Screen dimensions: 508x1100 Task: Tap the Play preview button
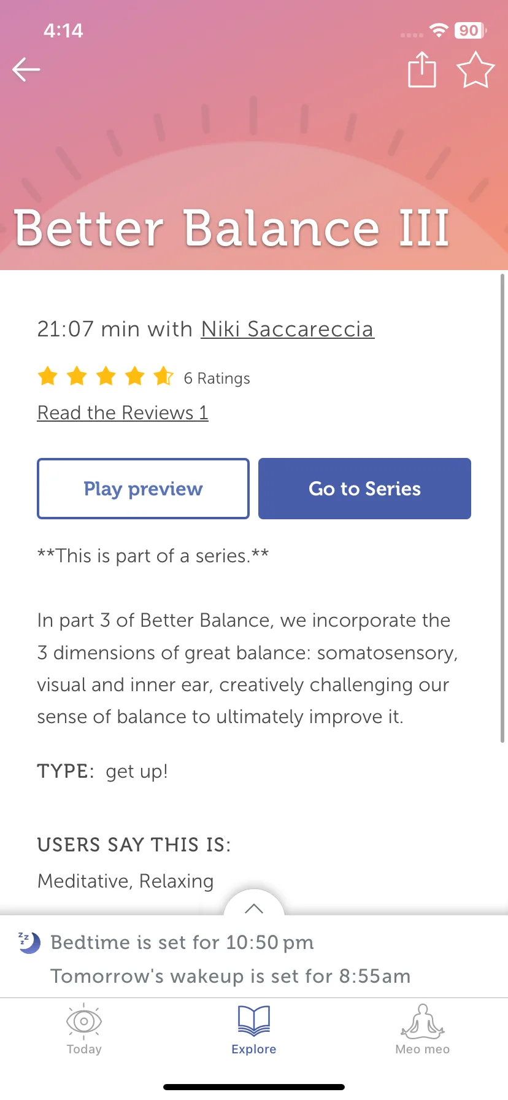143,489
